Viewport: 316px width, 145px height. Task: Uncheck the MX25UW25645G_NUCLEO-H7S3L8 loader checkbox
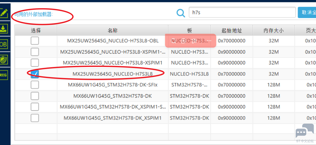point(35,74)
